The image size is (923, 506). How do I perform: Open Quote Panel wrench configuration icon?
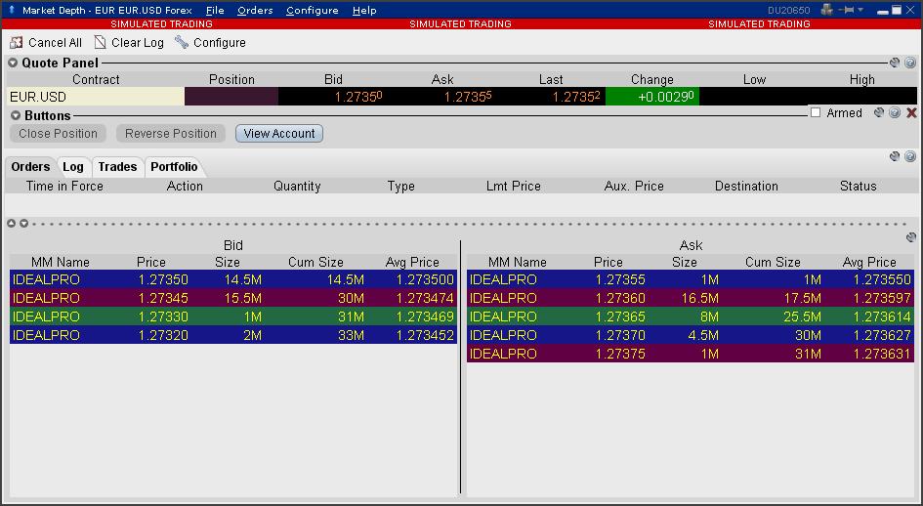coord(895,63)
